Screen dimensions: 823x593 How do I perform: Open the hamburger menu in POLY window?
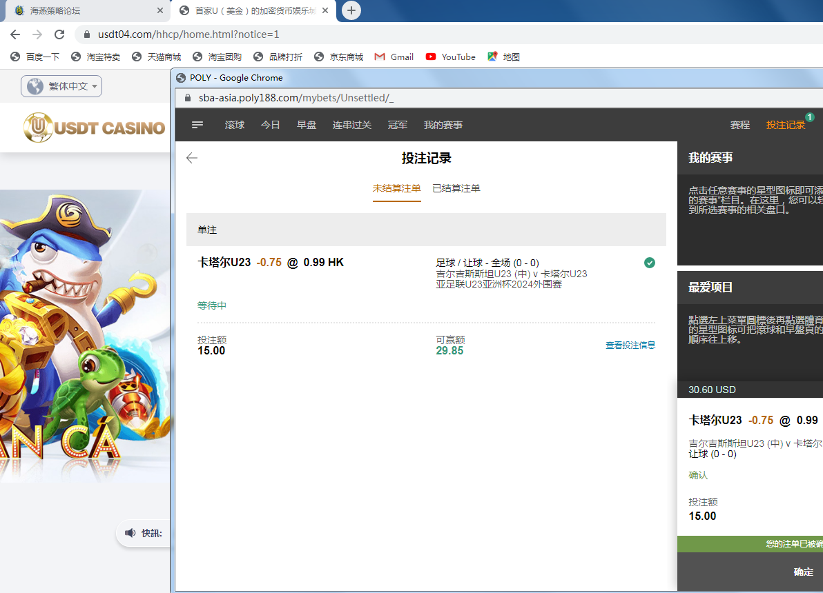coord(197,125)
